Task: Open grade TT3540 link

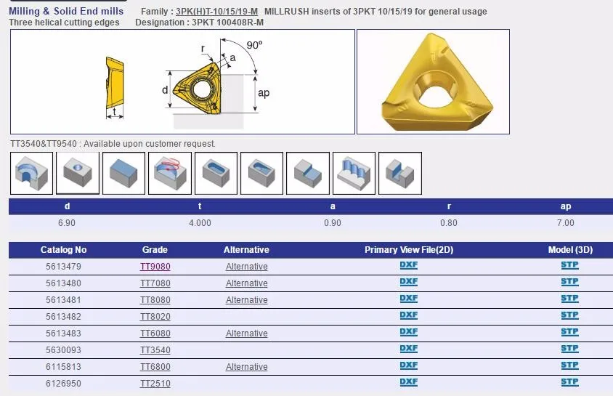Action: coord(155,350)
